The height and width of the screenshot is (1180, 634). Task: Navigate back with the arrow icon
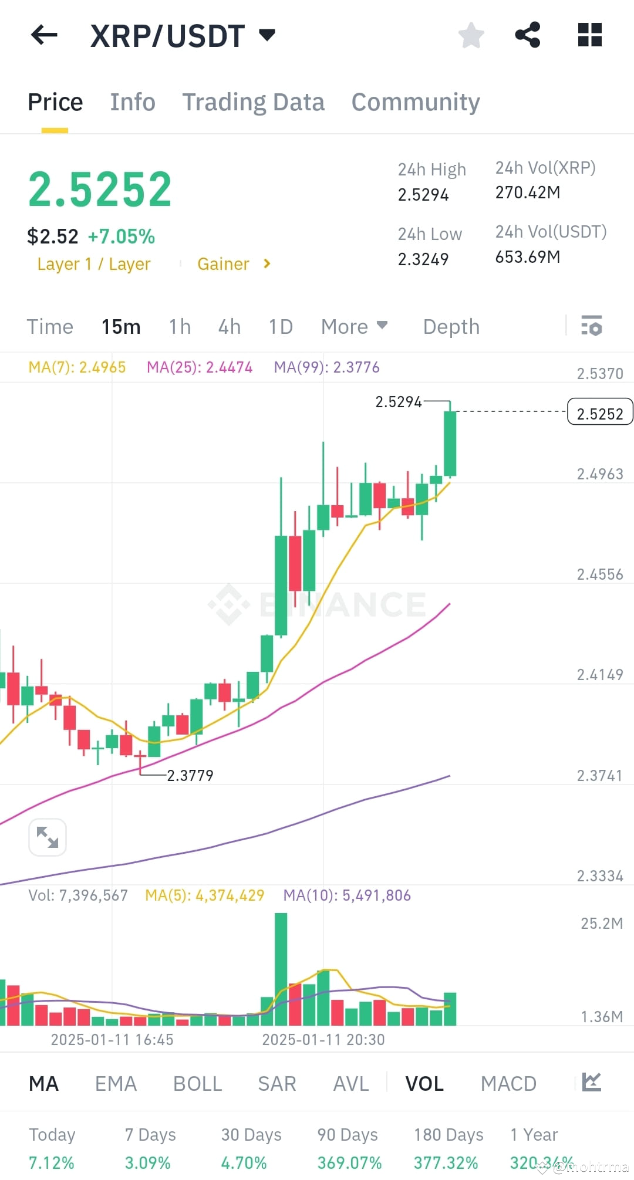[44, 35]
